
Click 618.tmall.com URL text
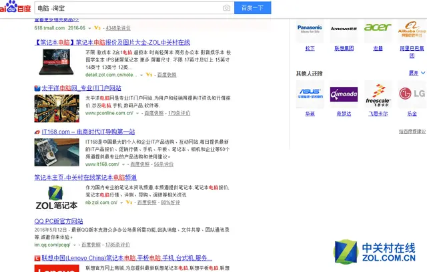click(49, 28)
